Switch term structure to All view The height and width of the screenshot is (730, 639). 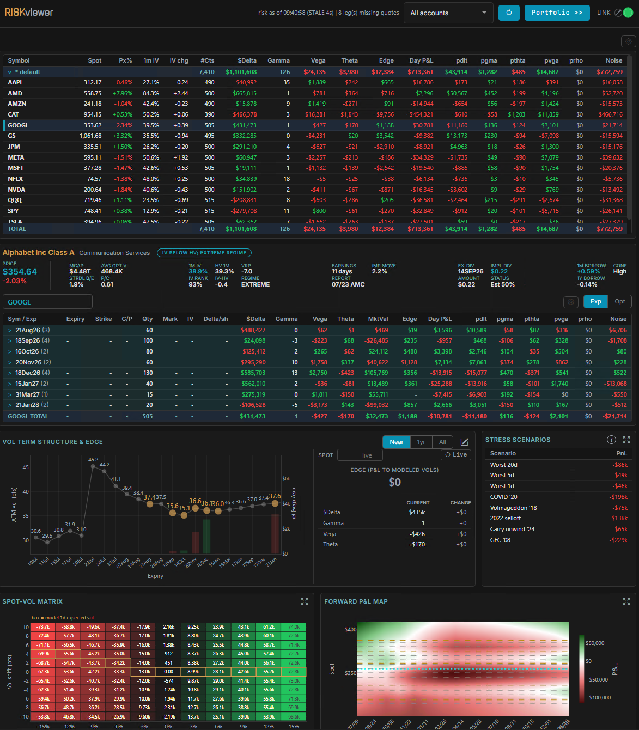[x=442, y=442]
